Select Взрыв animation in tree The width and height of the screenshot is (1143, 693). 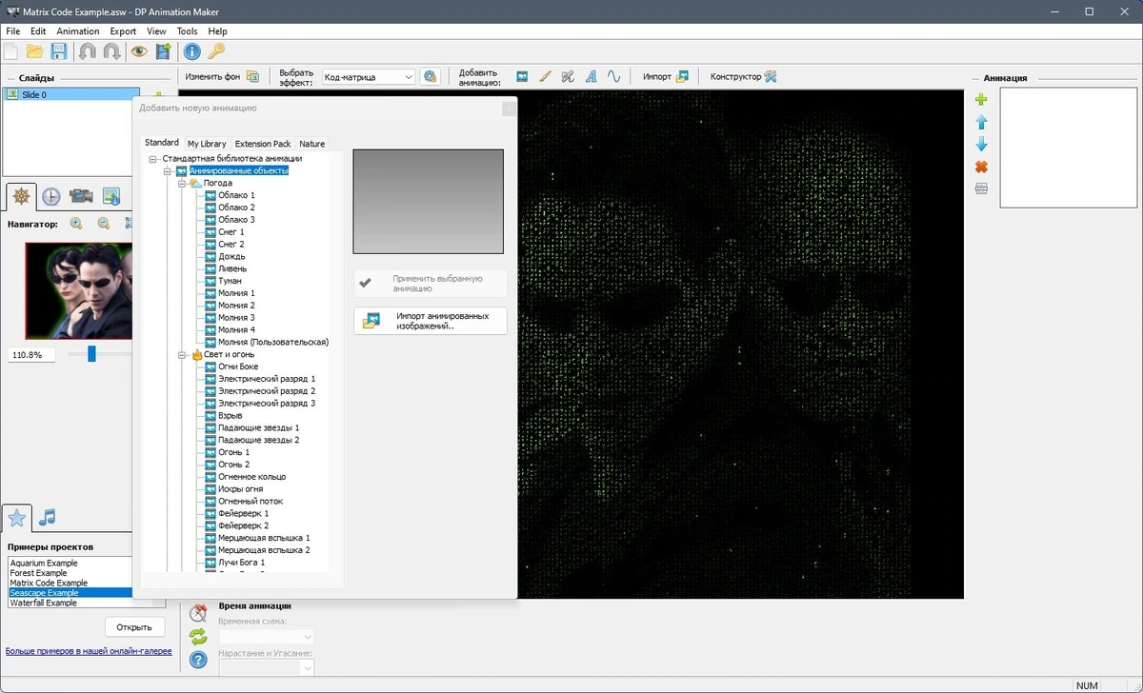[230, 415]
